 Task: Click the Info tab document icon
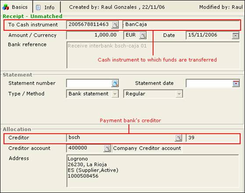pyautogui.click(x=38, y=7)
